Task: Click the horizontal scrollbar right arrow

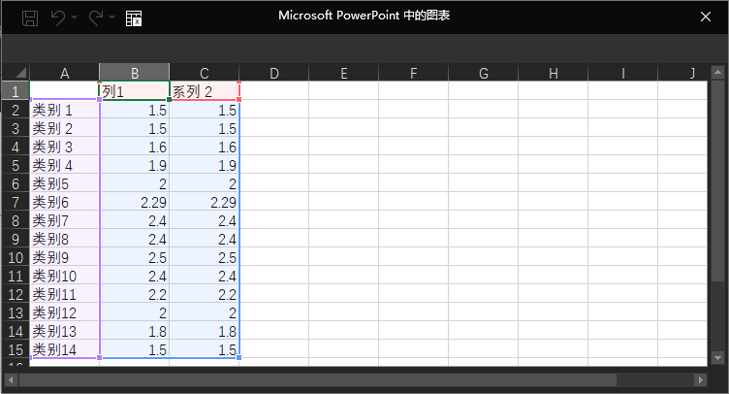Action: tap(701, 380)
